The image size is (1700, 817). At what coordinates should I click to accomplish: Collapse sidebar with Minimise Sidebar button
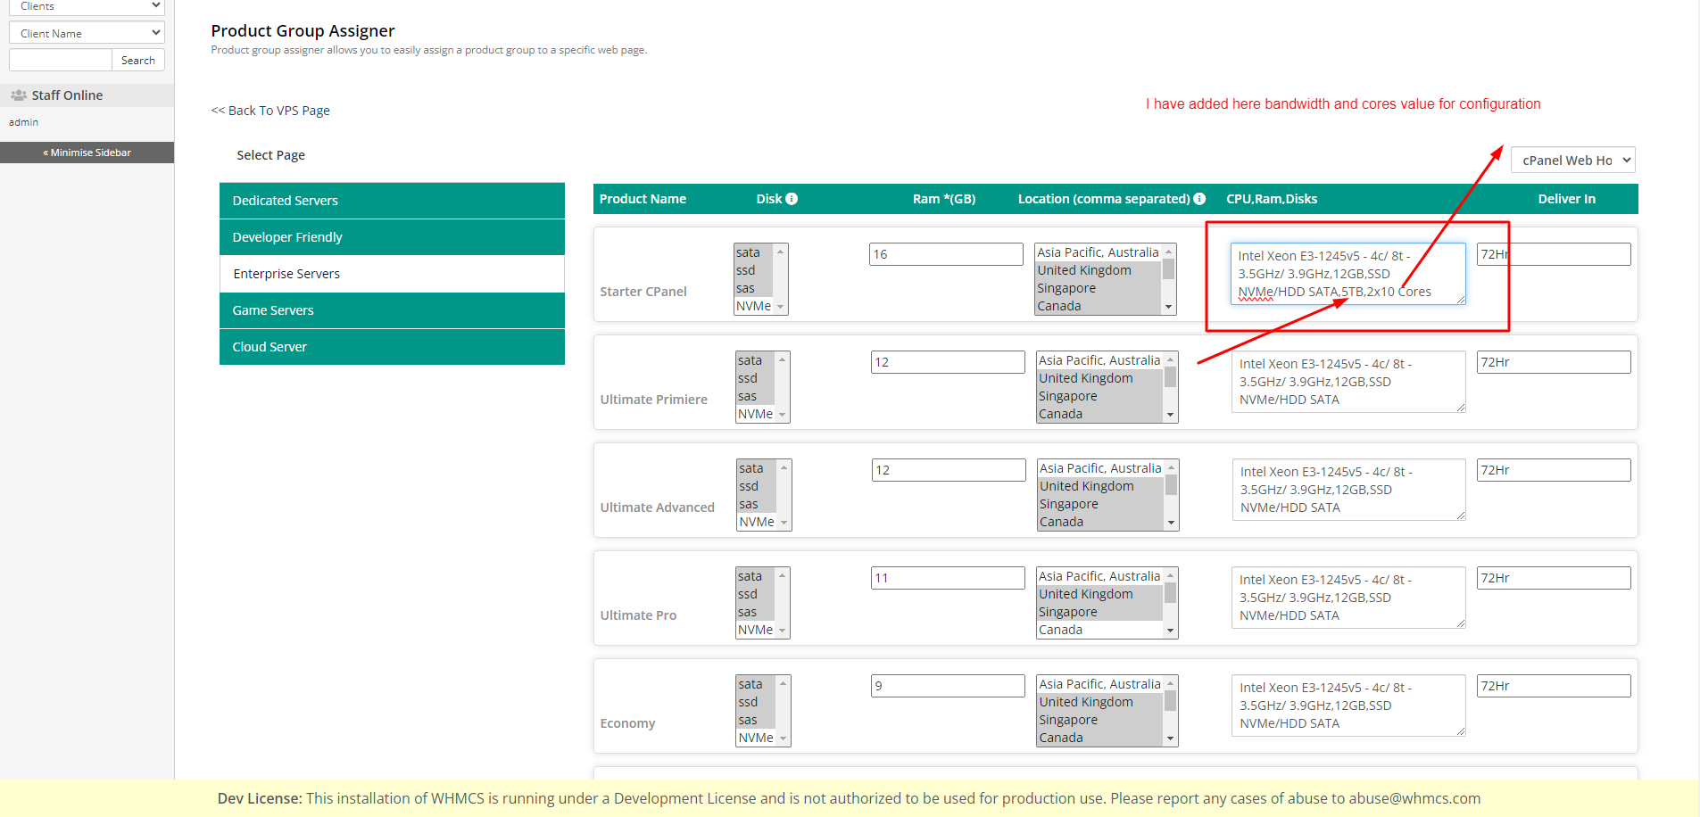(x=87, y=153)
